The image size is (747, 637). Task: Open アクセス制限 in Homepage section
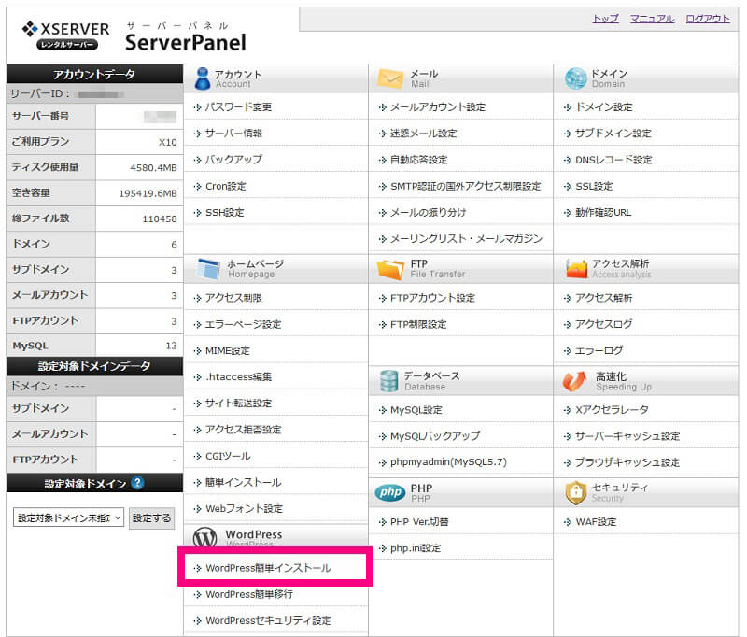tap(233, 298)
